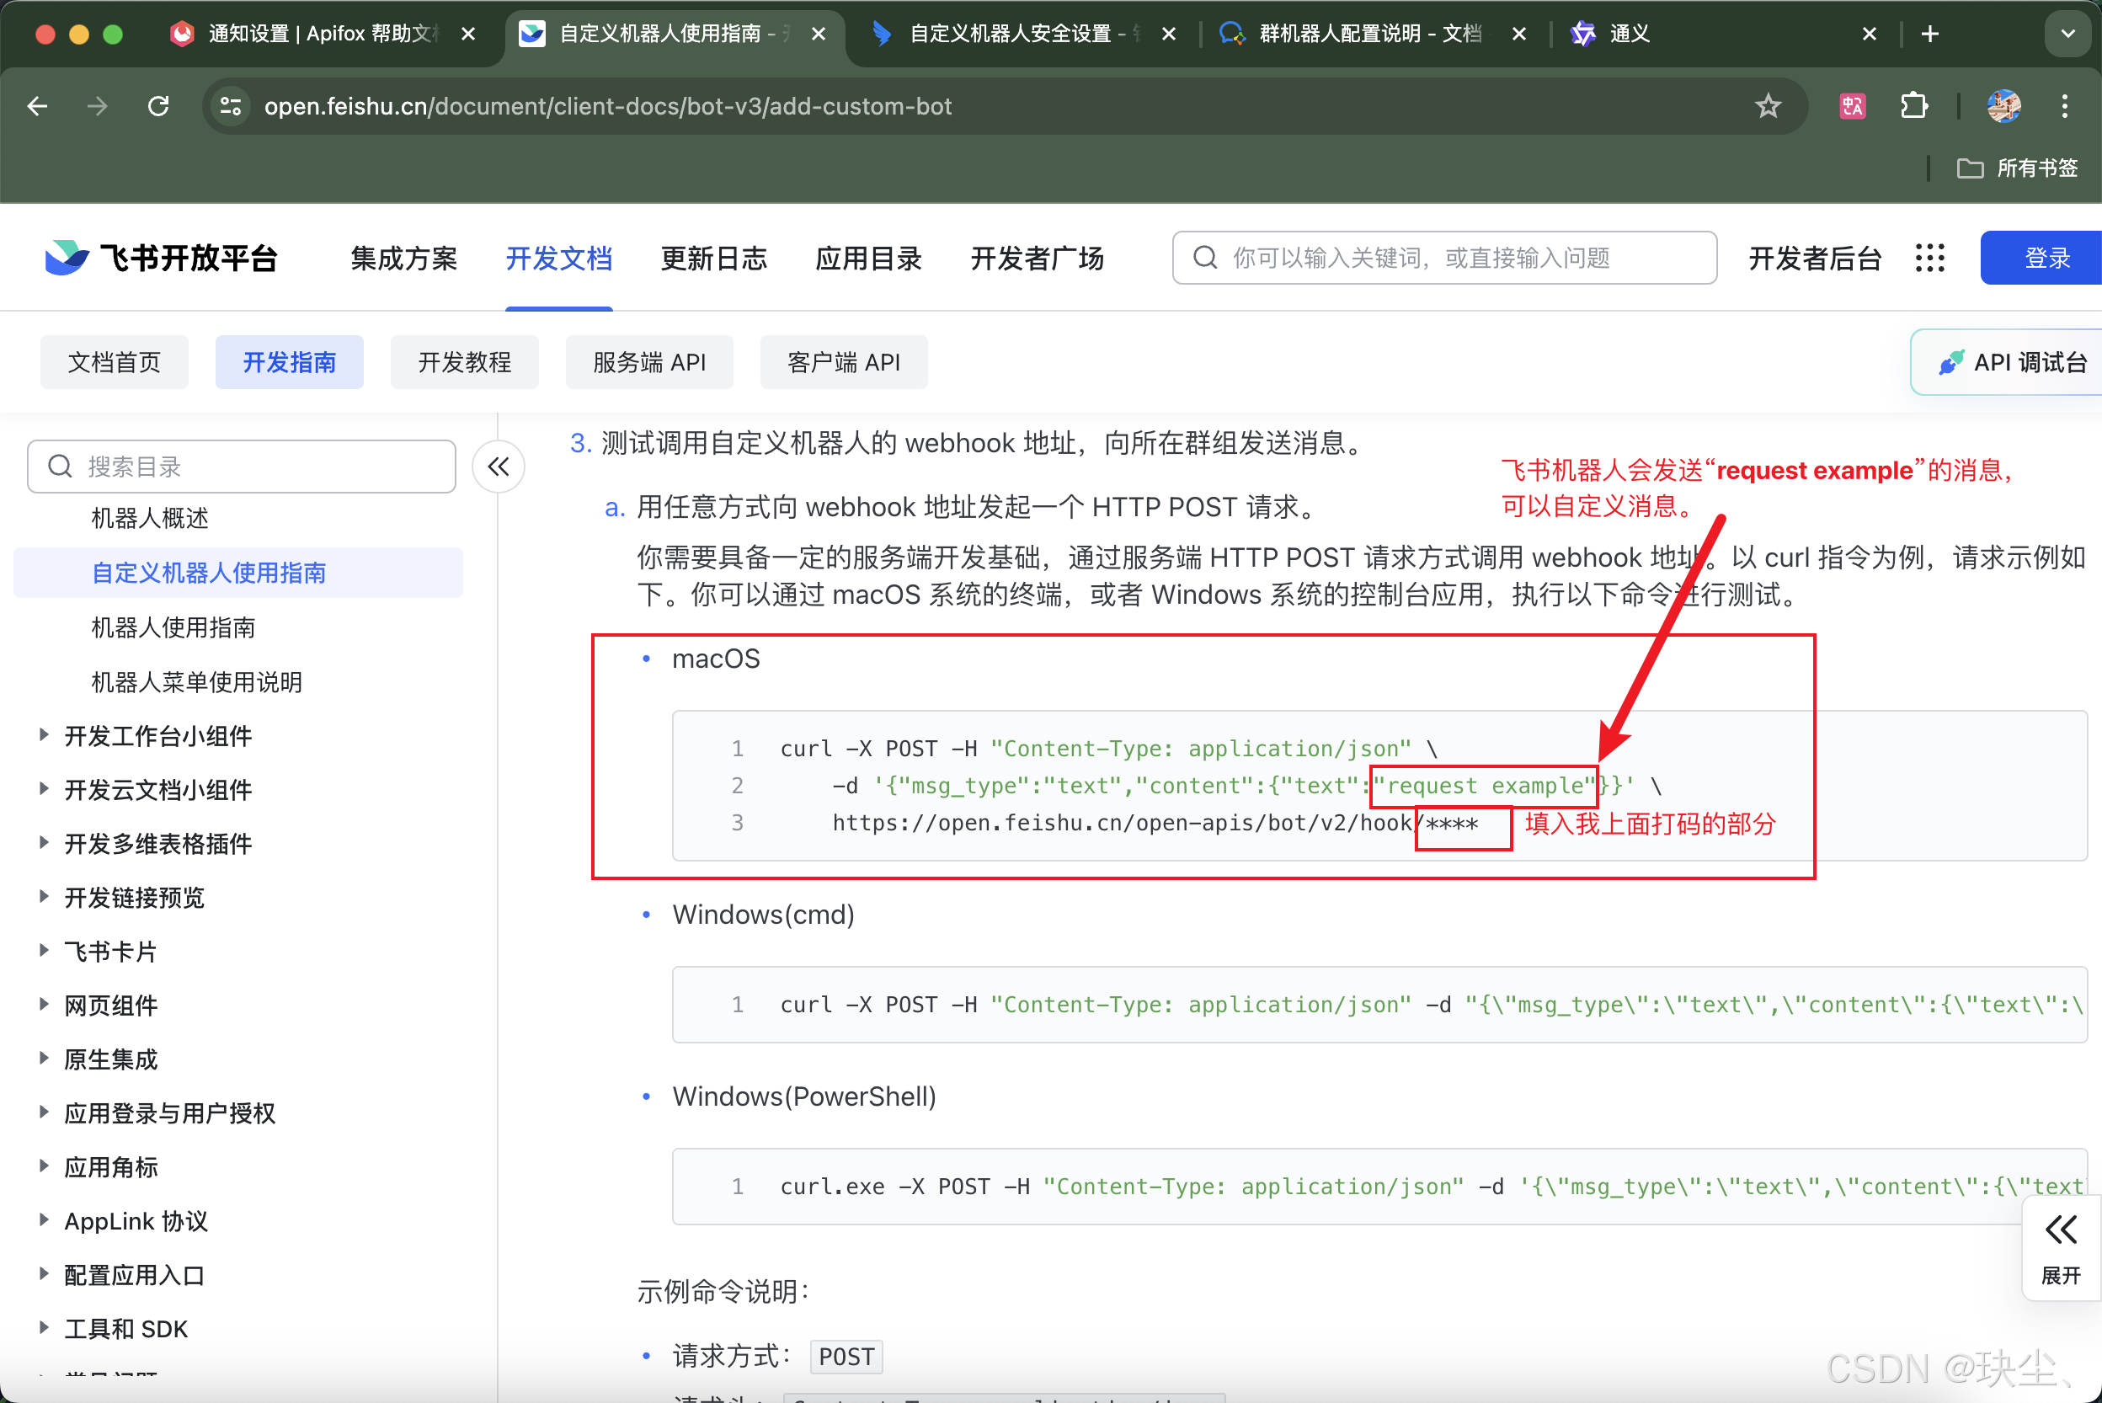Open the 开发者广场 nav item
Image resolution: width=2102 pixels, height=1403 pixels.
point(1036,258)
